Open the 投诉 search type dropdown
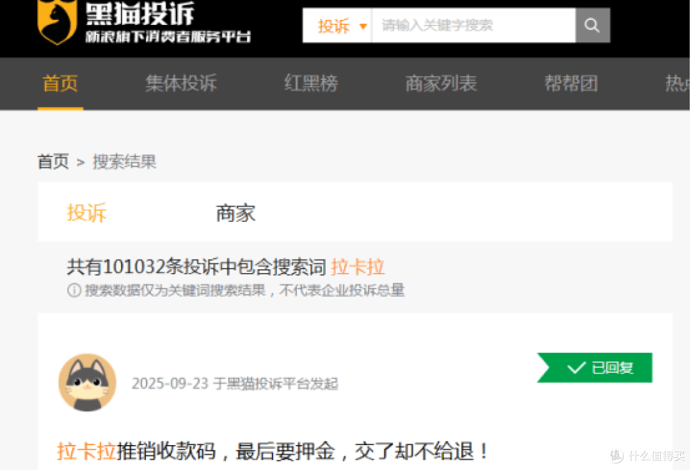Screen dimensions: 691x470 (338, 26)
